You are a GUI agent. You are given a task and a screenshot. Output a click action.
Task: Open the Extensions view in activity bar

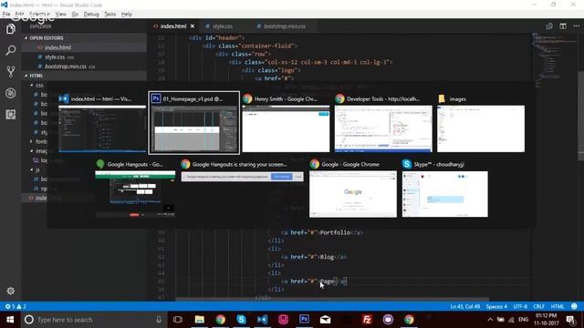10,115
